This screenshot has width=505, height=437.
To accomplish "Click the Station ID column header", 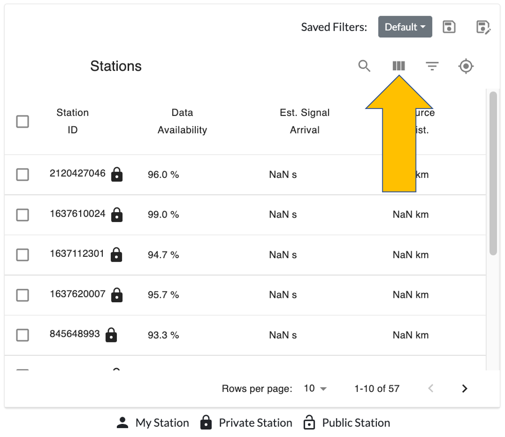I will [x=73, y=121].
